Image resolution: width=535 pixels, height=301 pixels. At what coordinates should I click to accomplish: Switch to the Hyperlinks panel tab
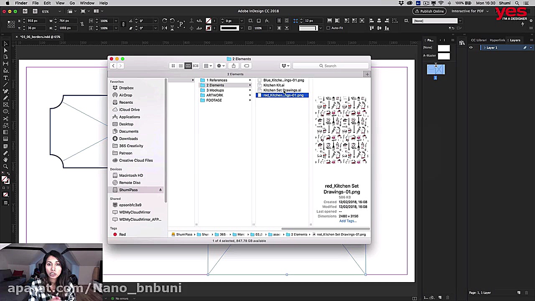click(497, 40)
